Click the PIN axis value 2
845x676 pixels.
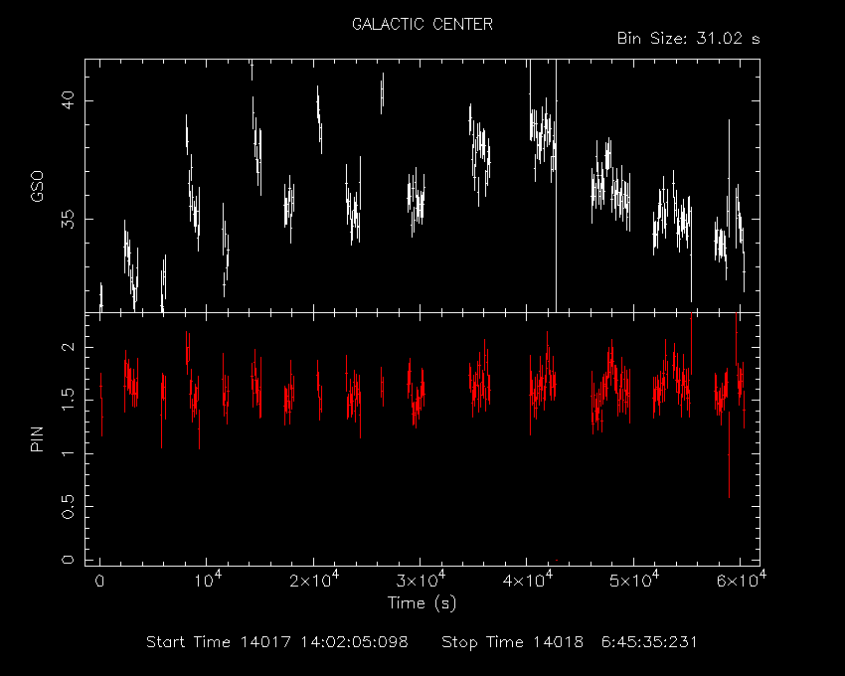pyautogui.click(x=68, y=347)
